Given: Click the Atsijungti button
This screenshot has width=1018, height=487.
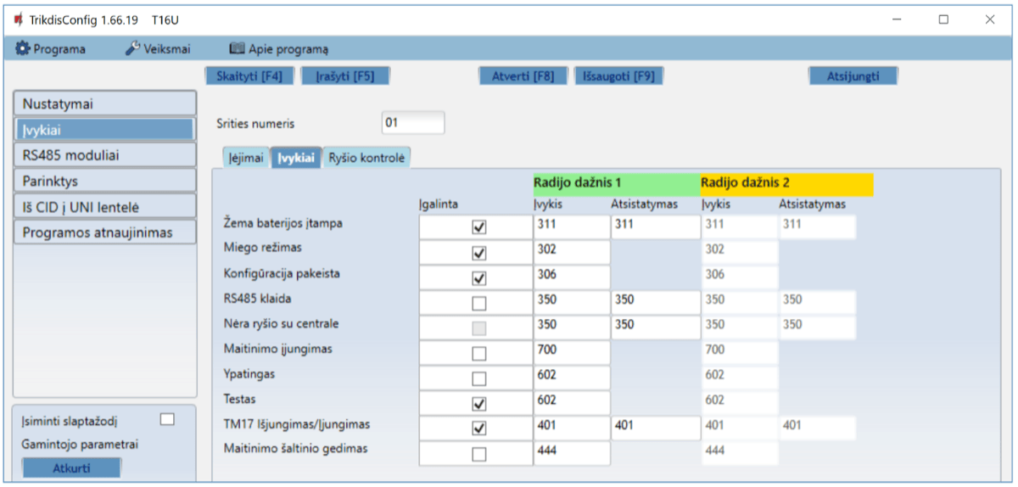Looking at the screenshot, I should click(853, 76).
